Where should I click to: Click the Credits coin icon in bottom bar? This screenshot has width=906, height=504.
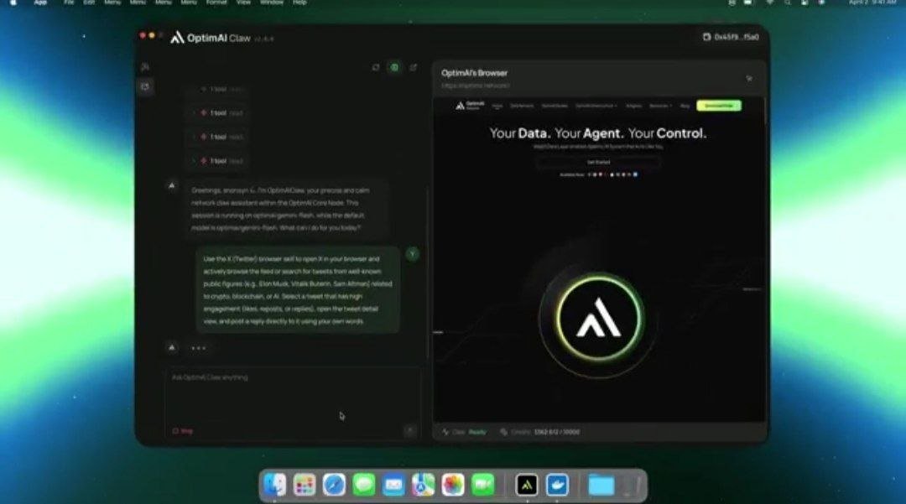click(x=503, y=432)
